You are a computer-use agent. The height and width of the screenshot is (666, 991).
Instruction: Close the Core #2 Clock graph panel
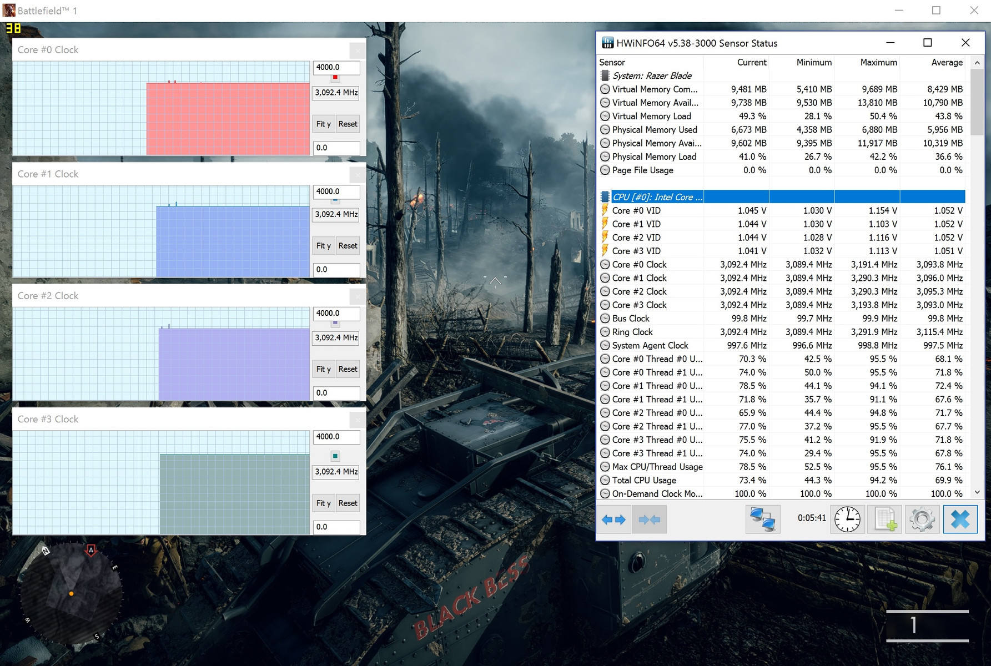358,296
